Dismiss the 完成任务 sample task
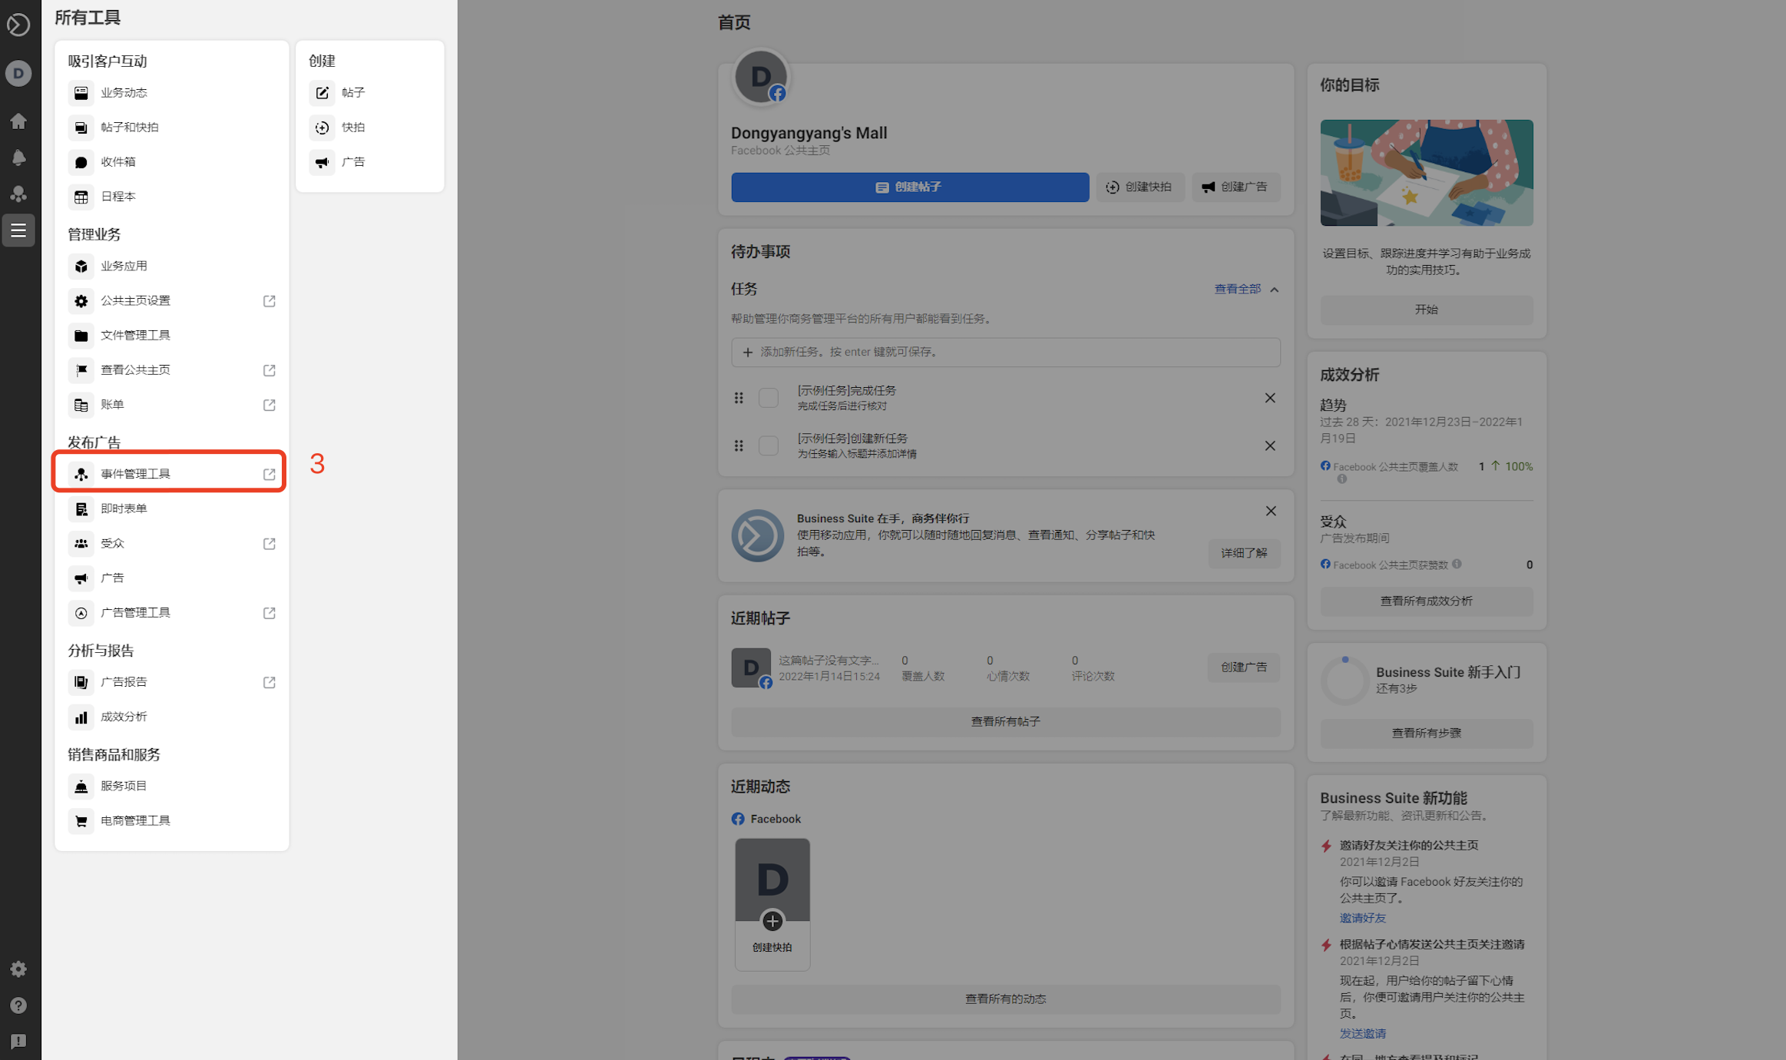1786x1060 pixels. [1270, 398]
